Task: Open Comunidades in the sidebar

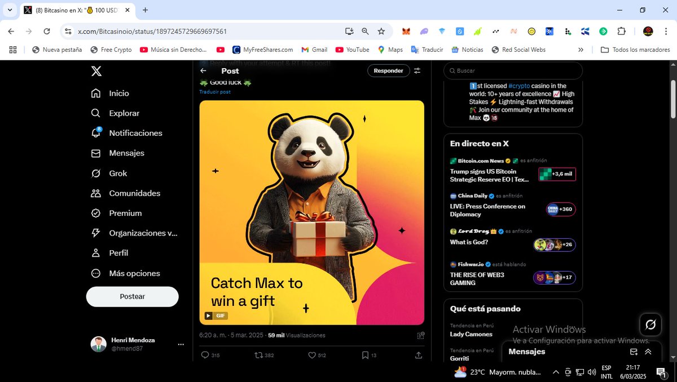Action: coord(126,193)
